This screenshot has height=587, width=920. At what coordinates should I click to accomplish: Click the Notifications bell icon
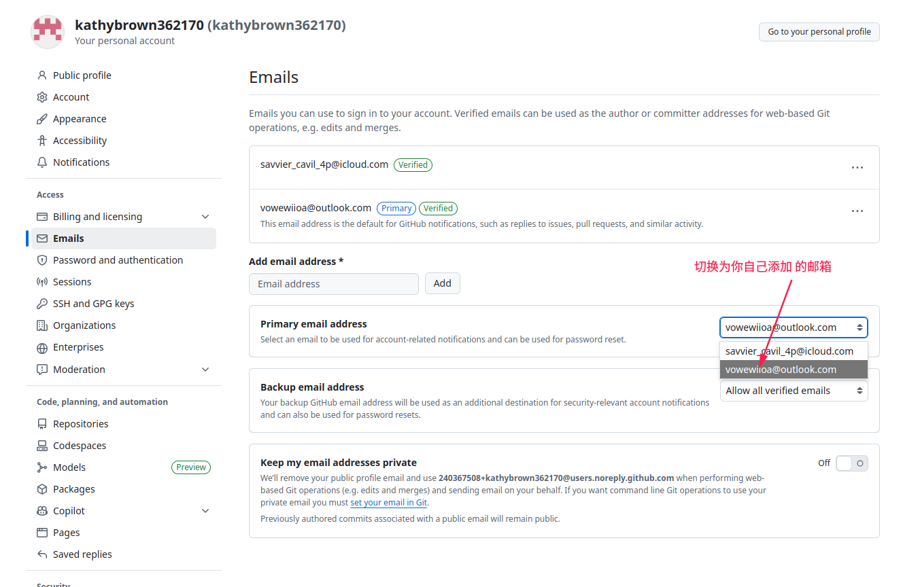(42, 162)
